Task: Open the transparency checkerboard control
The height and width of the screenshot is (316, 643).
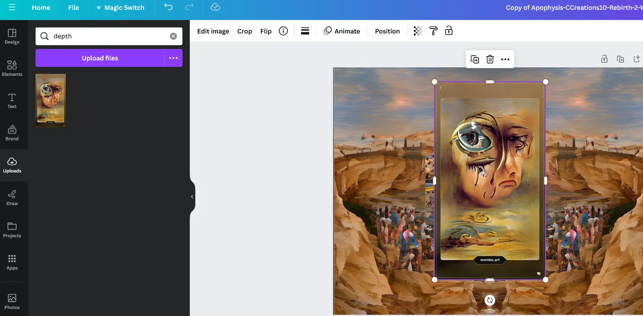Action: (x=418, y=31)
